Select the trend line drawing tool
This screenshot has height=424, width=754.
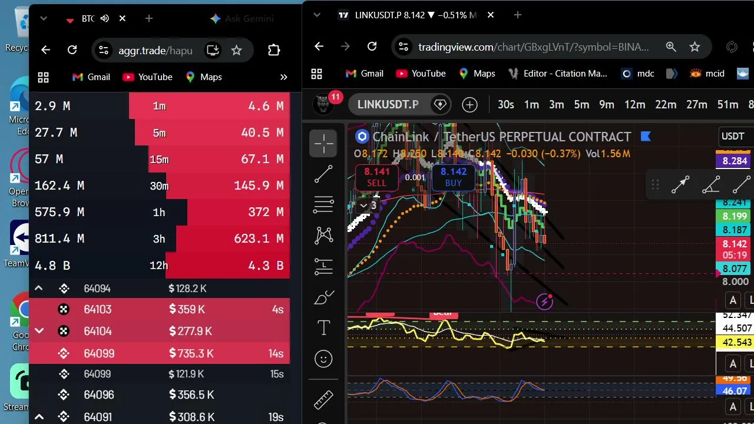[x=323, y=174]
